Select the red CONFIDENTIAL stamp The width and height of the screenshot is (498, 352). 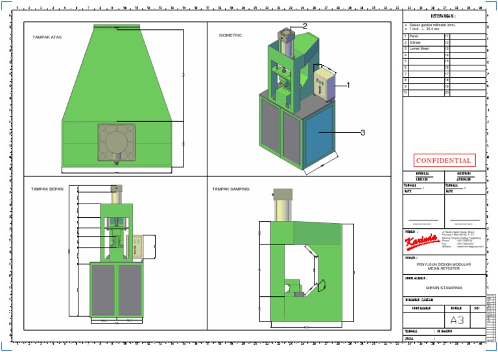tap(444, 160)
